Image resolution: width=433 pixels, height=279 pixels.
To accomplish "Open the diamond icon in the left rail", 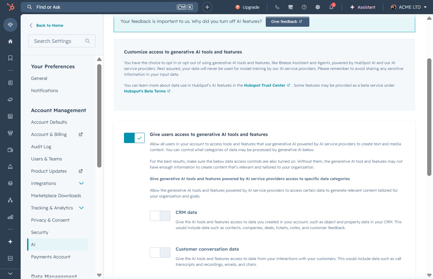I will tap(10, 25).
